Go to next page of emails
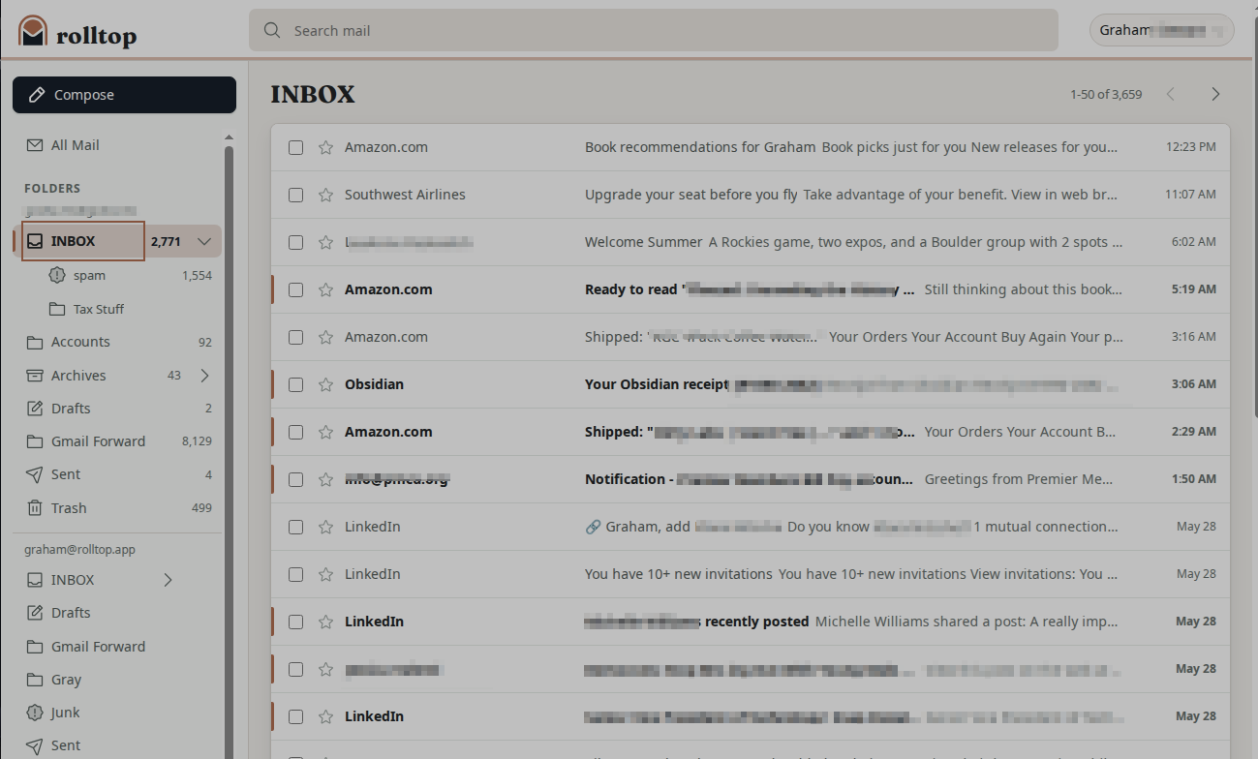The width and height of the screenshot is (1258, 759). [x=1215, y=94]
